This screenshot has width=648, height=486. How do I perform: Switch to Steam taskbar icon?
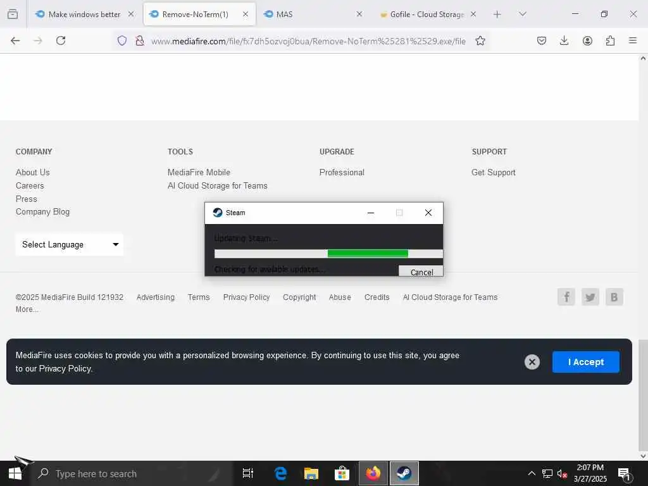point(404,473)
